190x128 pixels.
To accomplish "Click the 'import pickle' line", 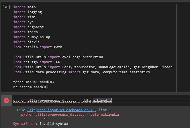I will point(26,42).
